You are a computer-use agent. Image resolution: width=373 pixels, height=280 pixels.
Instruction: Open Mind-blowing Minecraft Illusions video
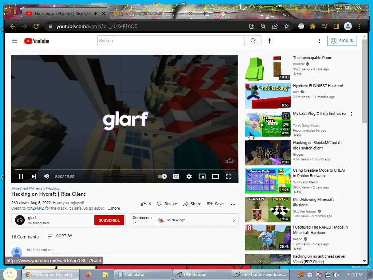[268, 210]
